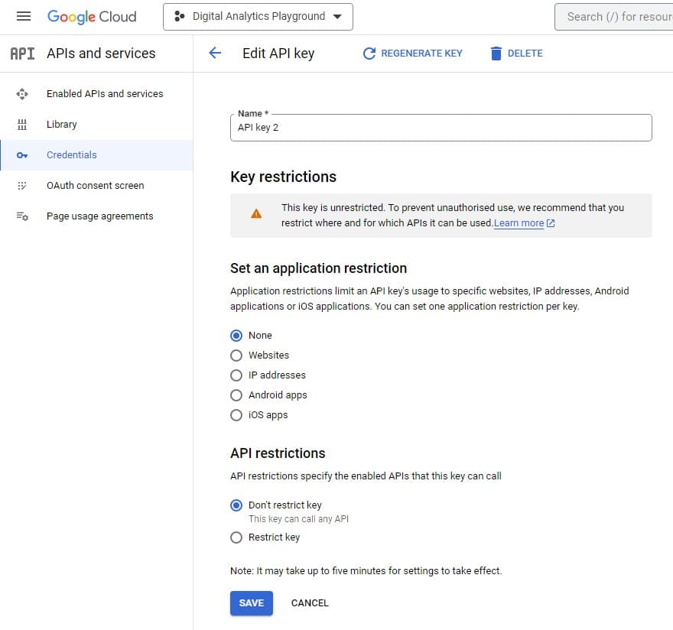The image size is (673, 630).
Task: Expand the Digital Analytics Playground project picker
Action: click(258, 16)
